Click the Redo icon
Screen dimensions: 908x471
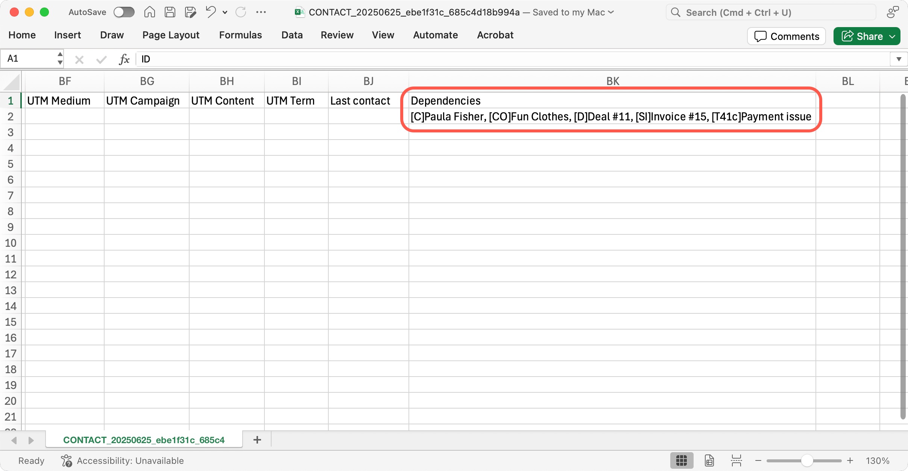point(241,12)
